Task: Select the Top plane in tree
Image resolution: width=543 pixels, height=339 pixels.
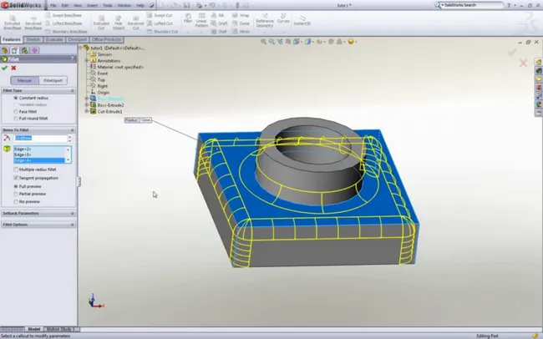Action: pyautogui.click(x=101, y=79)
